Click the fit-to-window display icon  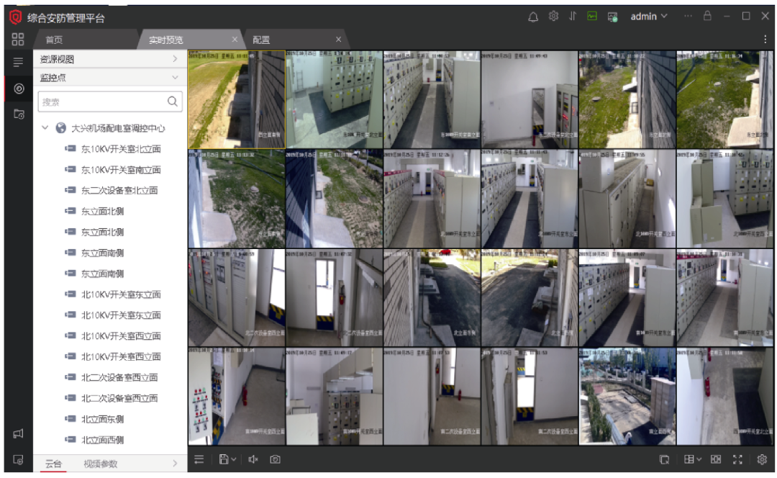(716, 460)
